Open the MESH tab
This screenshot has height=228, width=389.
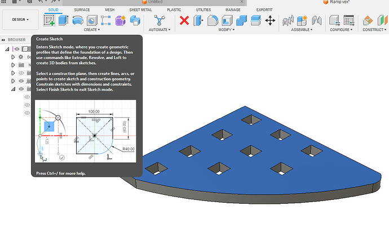point(110,10)
